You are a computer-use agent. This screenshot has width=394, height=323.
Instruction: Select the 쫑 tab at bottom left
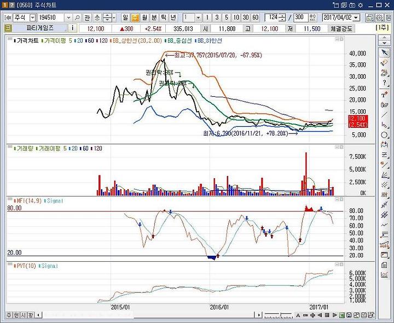pos(31,315)
